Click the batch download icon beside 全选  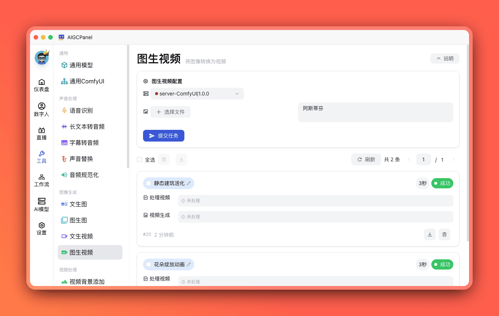click(x=181, y=159)
